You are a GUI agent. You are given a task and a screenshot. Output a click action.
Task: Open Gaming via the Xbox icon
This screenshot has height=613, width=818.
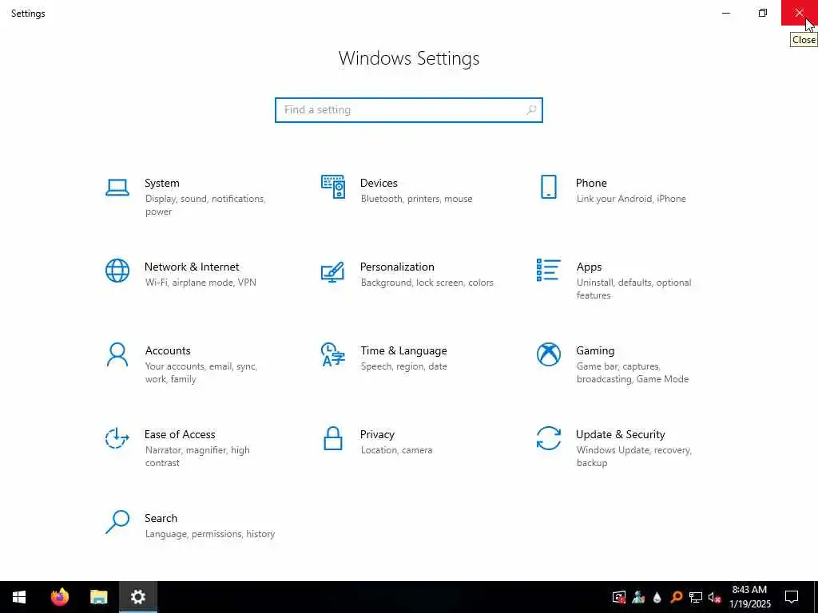(548, 354)
